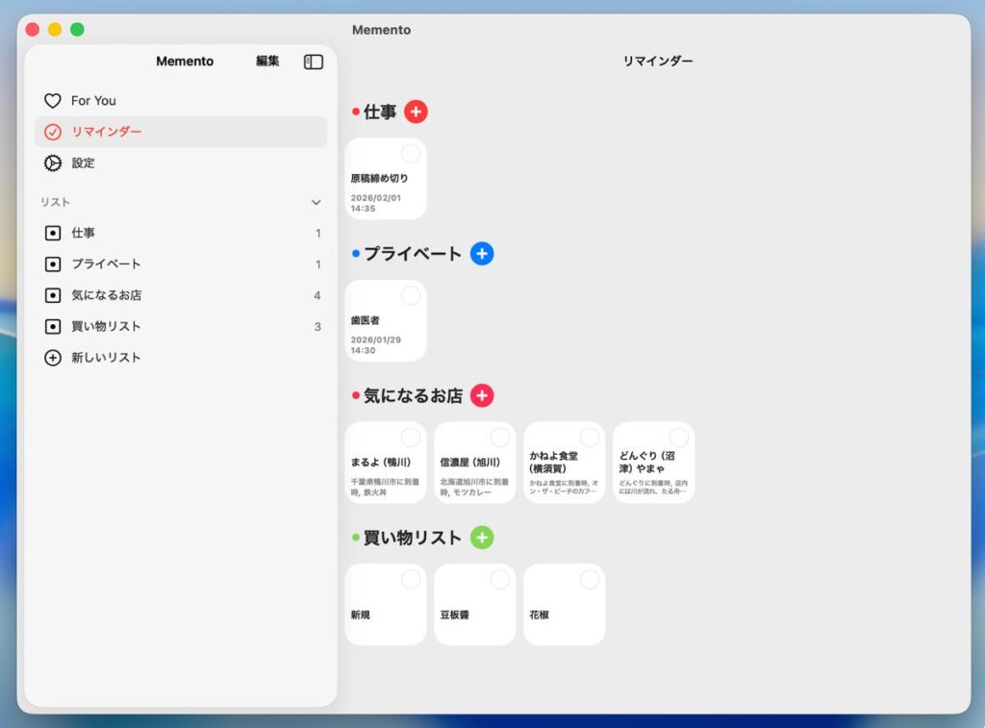Click the 編集 button

267,62
